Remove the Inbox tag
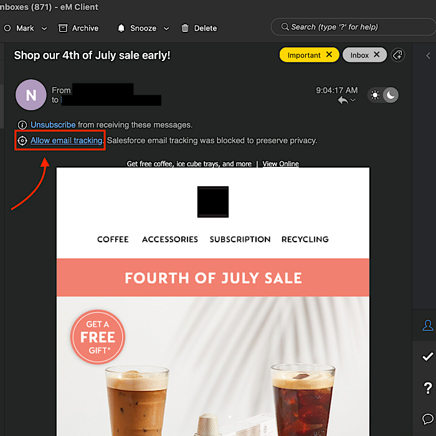This screenshot has width=436, height=436. point(376,55)
